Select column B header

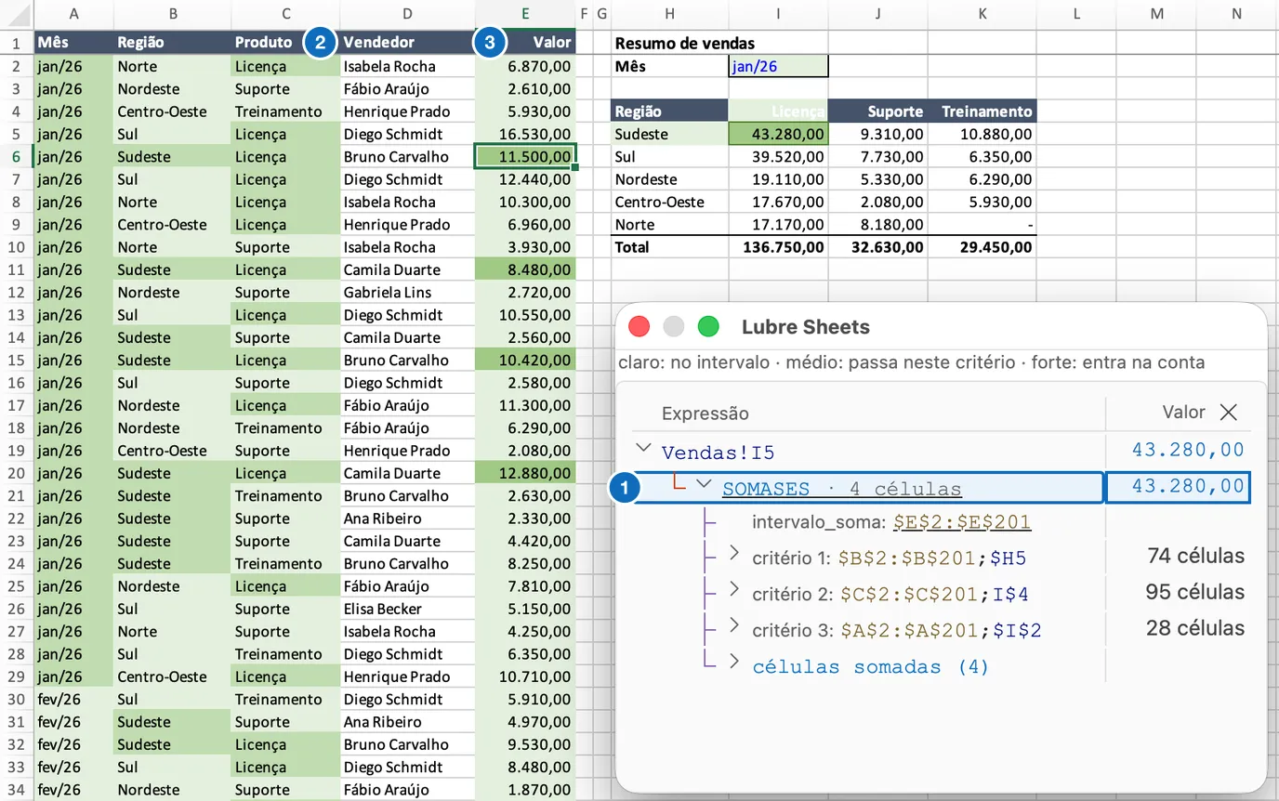pyautogui.click(x=173, y=13)
